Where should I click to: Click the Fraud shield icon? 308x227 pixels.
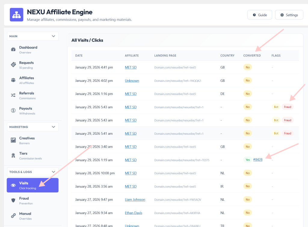pos(13,200)
